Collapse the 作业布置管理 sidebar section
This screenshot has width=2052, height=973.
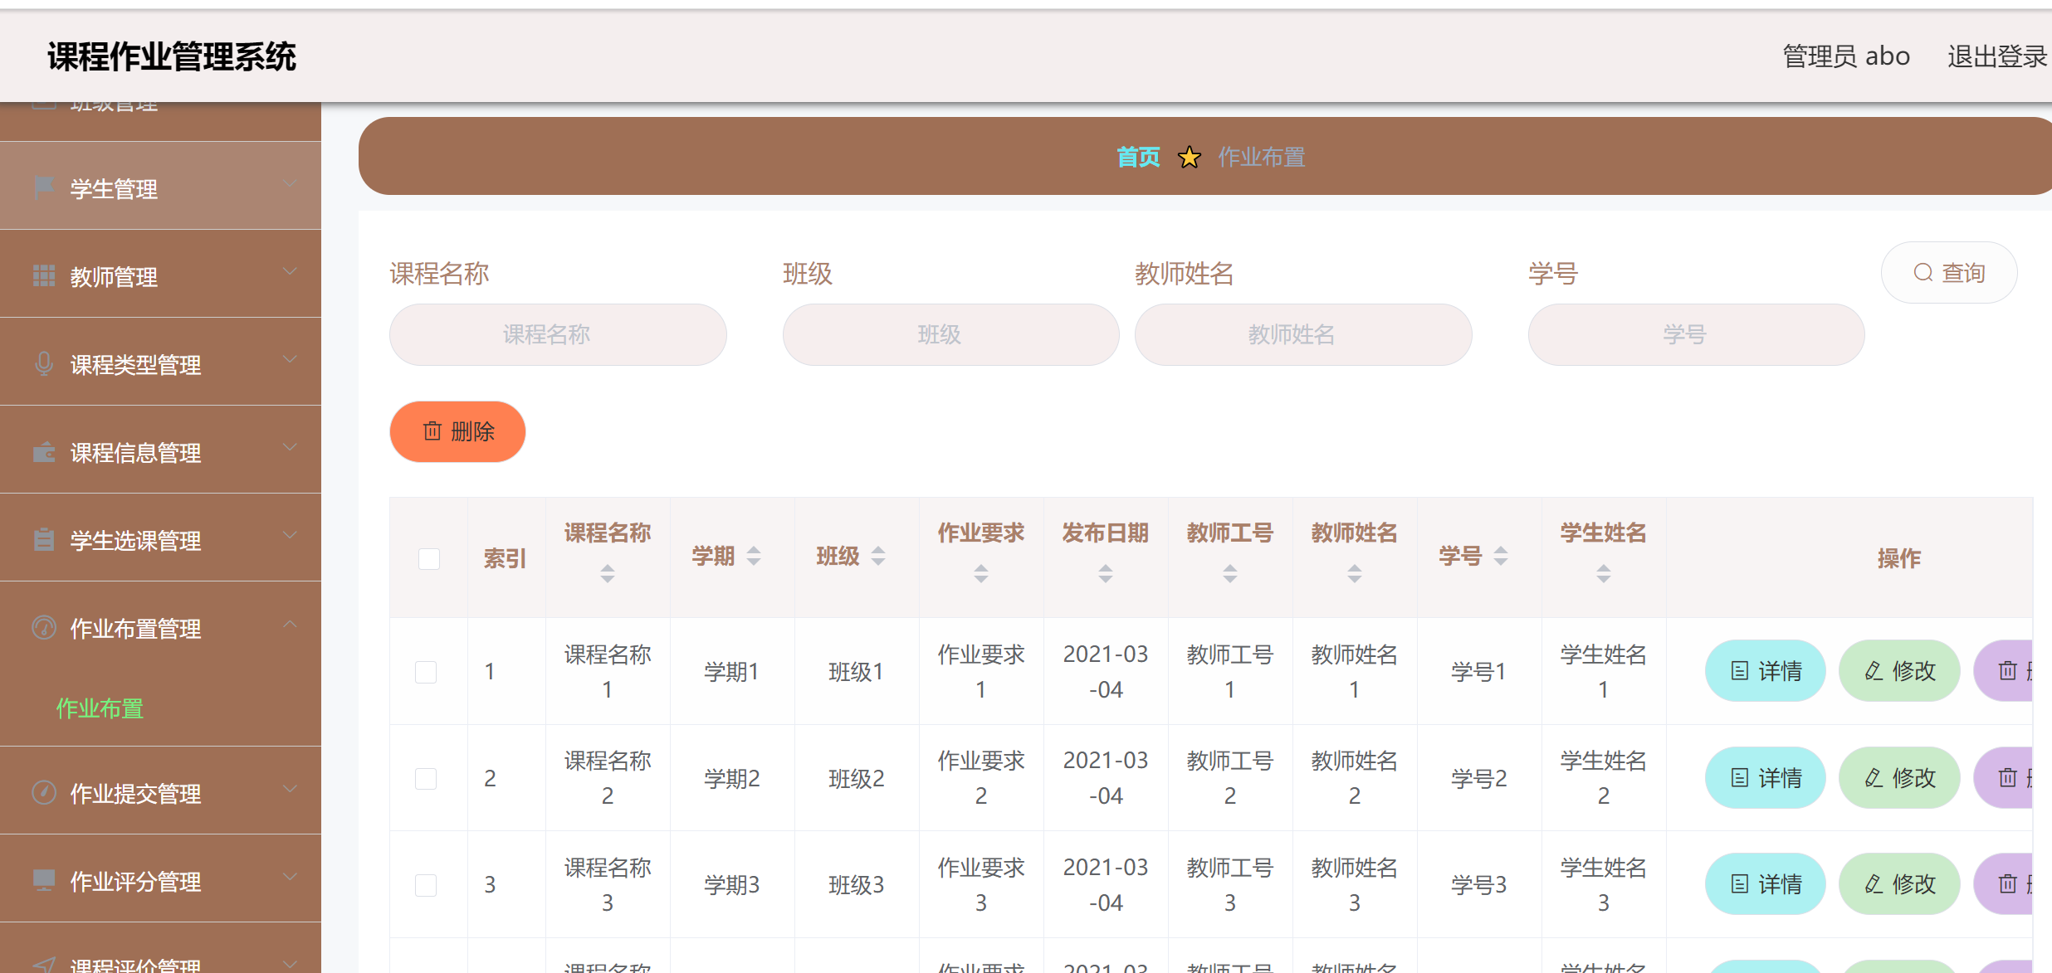(x=290, y=624)
